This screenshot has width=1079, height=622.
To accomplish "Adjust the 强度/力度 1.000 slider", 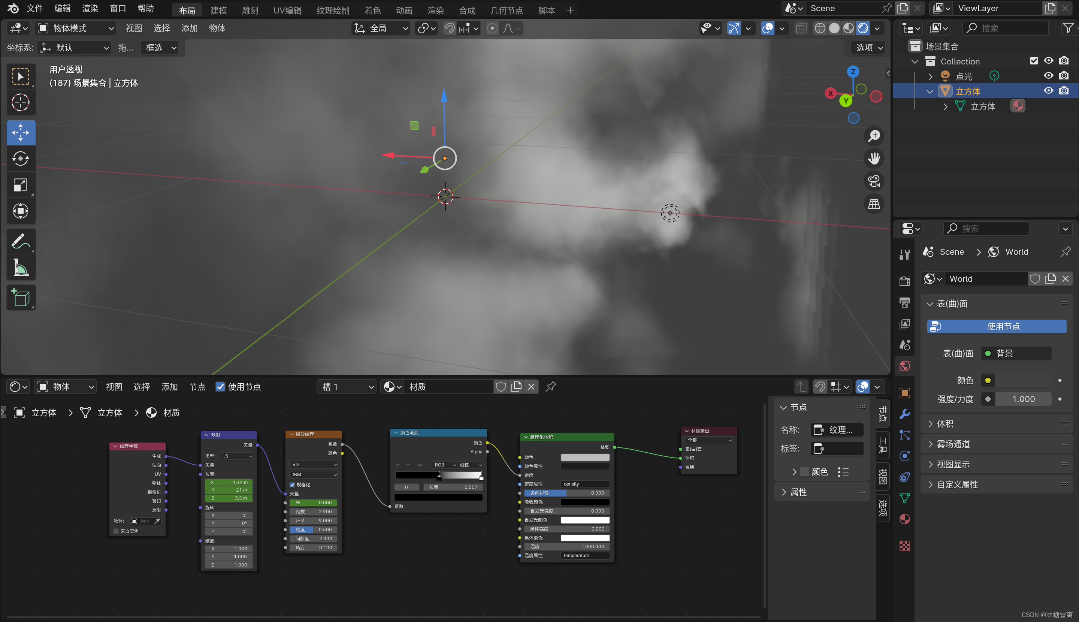I will pyautogui.click(x=1023, y=399).
